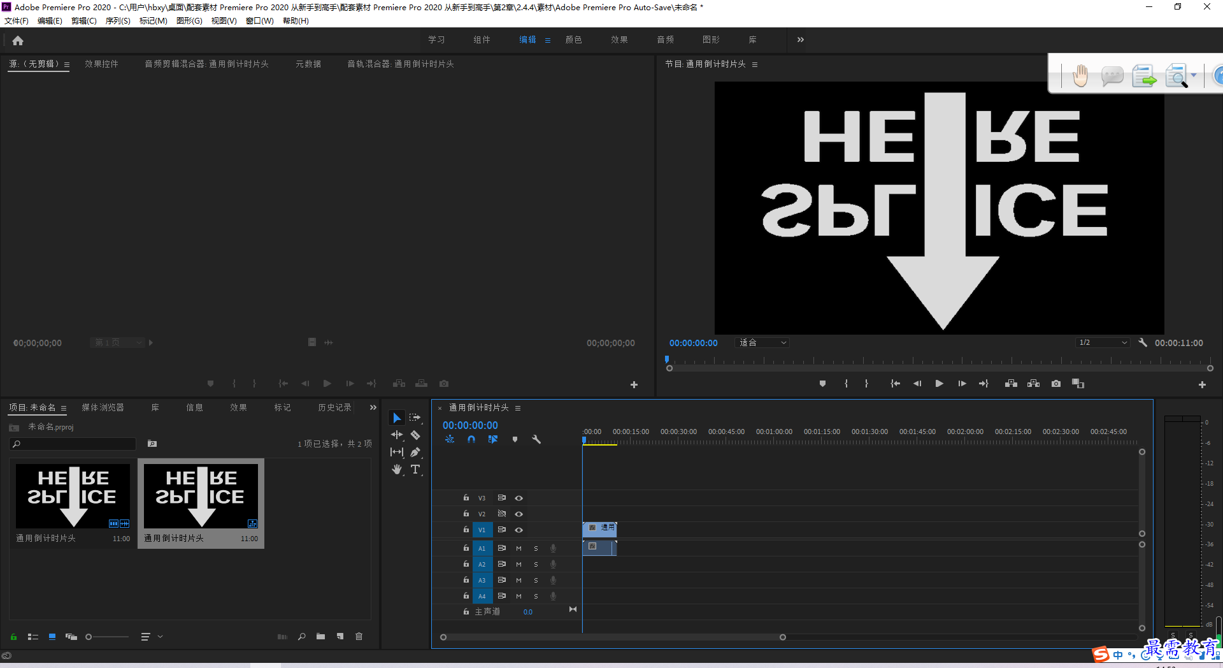Click timeline horizontal zoom scrollbar
Screen dimensions: 1223x668
pos(613,637)
